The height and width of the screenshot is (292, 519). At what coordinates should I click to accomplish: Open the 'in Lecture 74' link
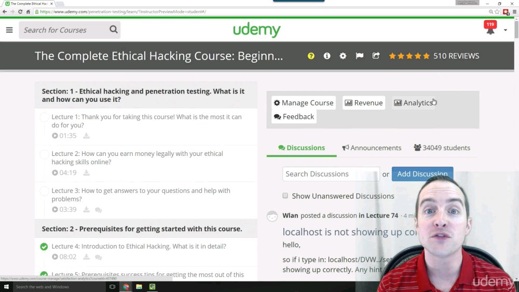pos(378,216)
